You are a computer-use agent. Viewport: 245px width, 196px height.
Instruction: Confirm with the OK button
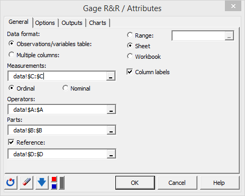(135, 183)
